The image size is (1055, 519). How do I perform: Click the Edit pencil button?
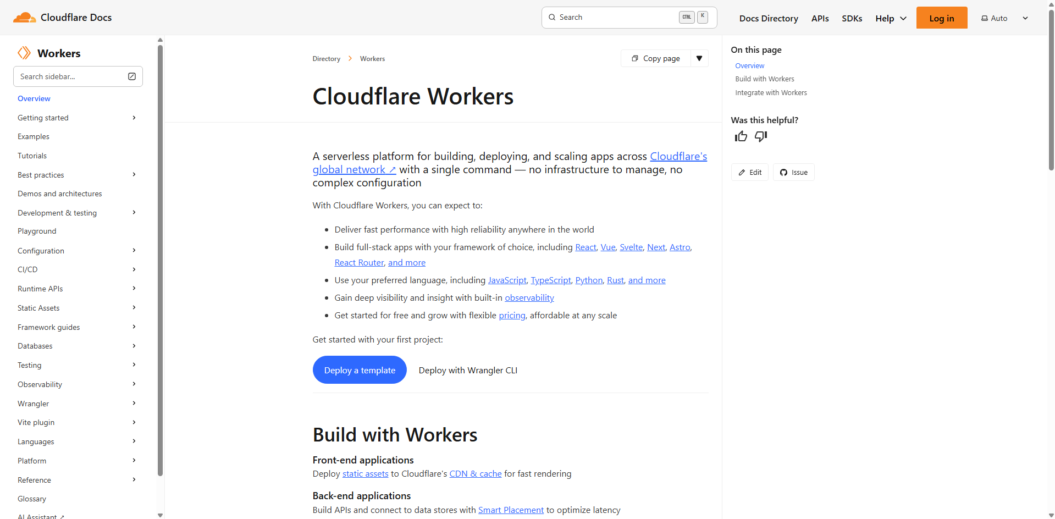[750, 173]
